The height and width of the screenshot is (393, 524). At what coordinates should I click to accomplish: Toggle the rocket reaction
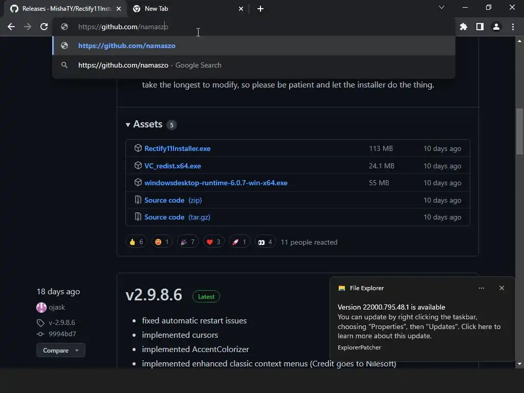tap(239, 242)
